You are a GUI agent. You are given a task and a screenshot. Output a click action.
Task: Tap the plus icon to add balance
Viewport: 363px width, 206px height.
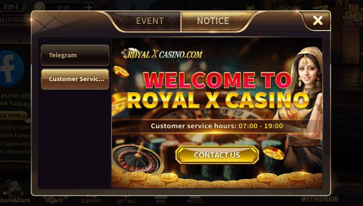tap(89, 7)
